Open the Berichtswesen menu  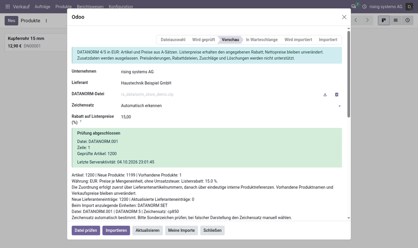[x=90, y=7]
